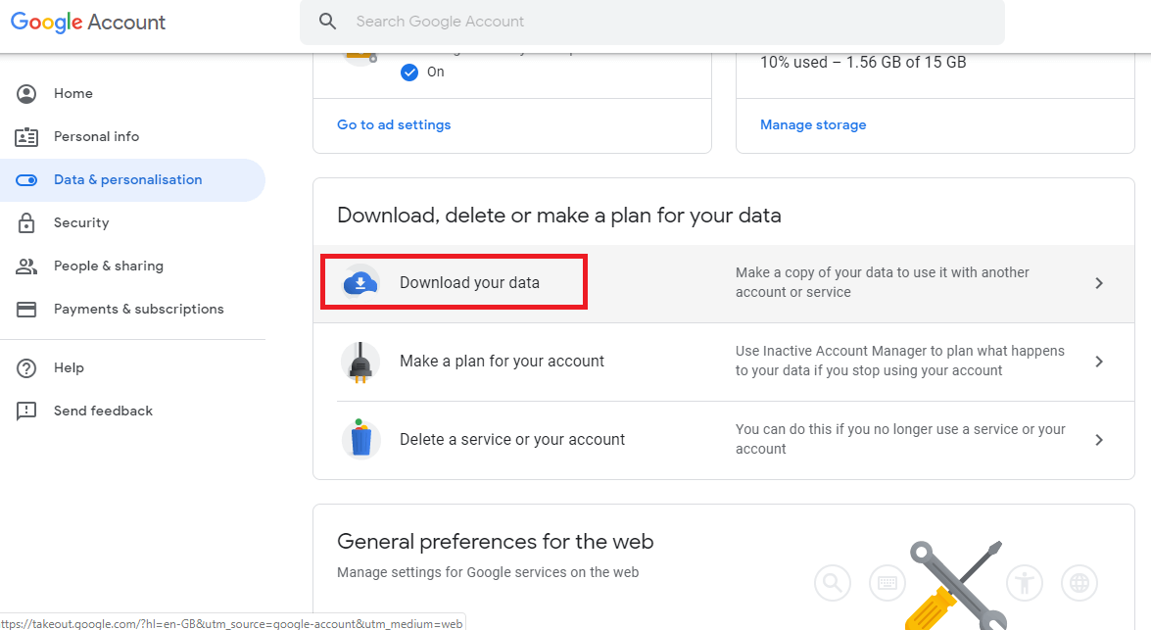Click the blue trash bin icon
The width and height of the screenshot is (1151, 630).
[360, 438]
